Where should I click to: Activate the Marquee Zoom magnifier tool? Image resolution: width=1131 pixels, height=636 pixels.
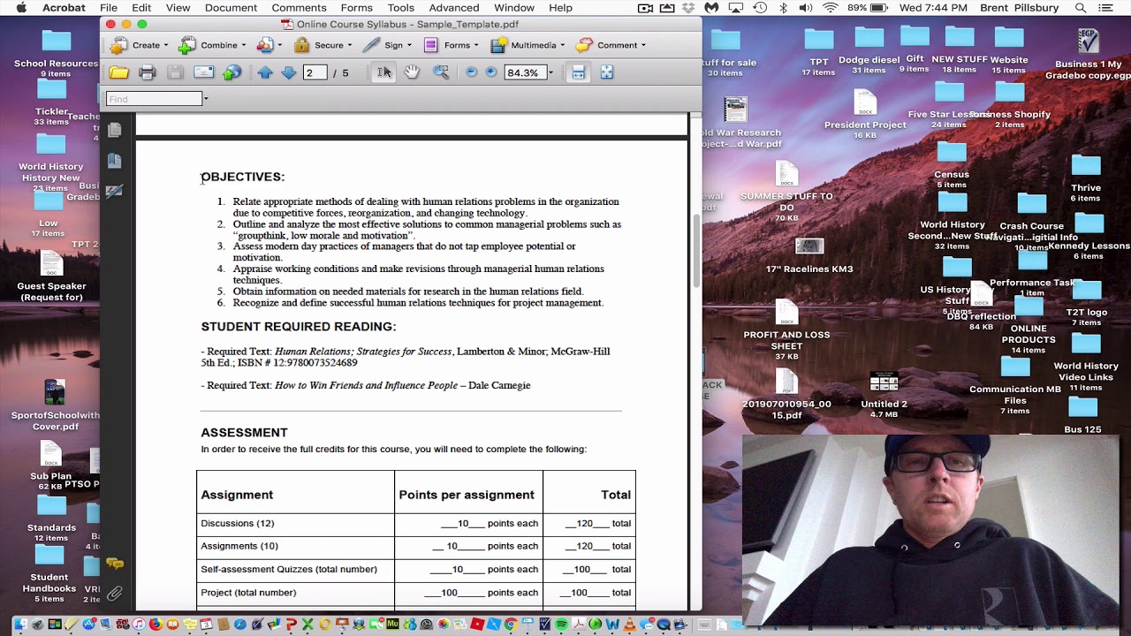[x=440, y=72]
